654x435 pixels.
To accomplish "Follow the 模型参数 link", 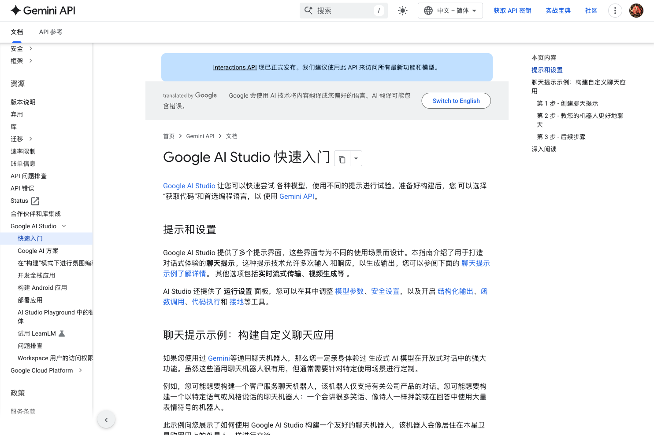I will [x=349, y=291].
